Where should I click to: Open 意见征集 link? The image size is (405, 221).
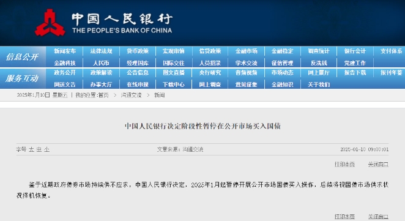[246, 84]
